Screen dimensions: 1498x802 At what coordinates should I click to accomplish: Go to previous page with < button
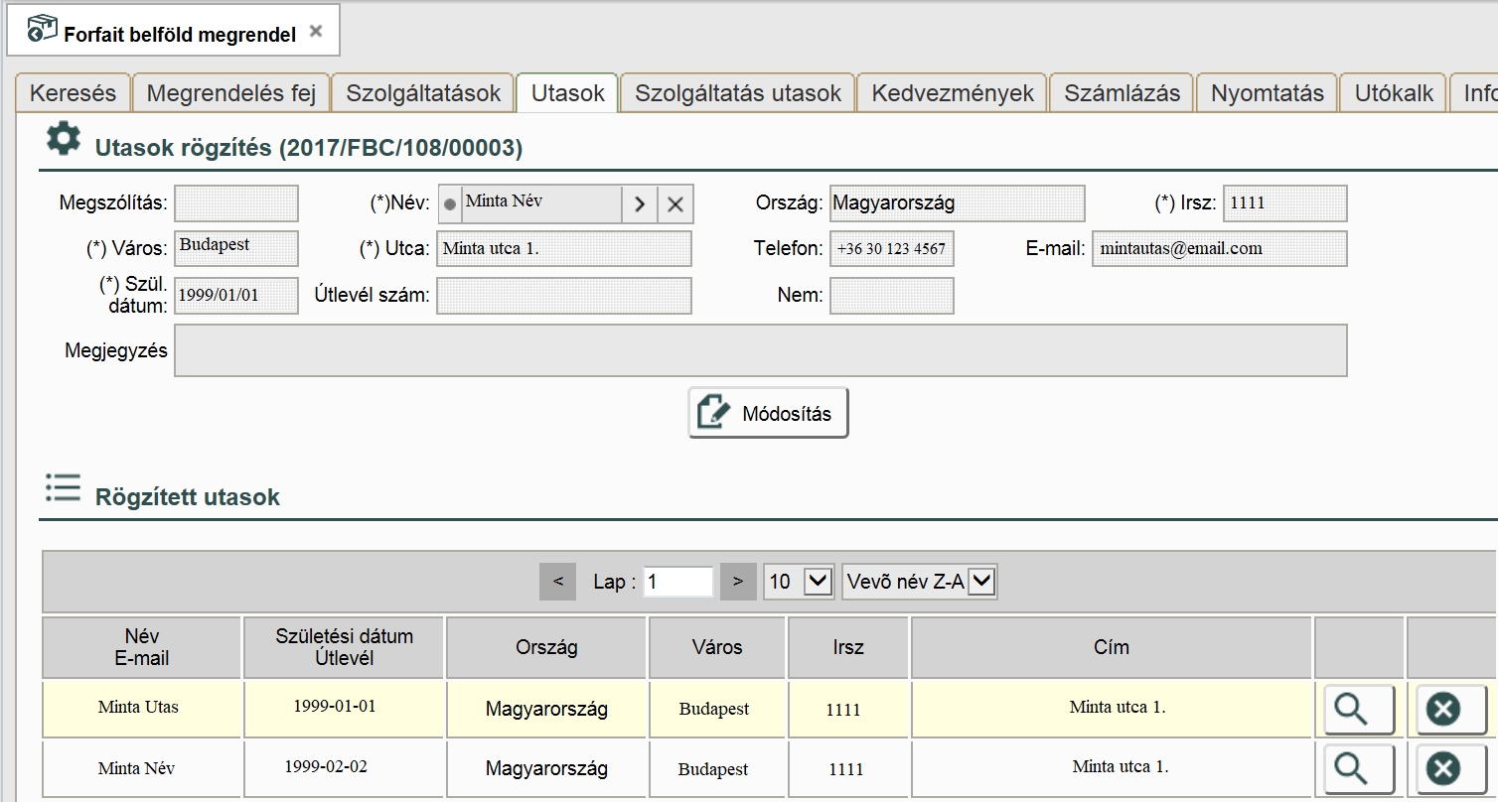click(x=557, y=582)
